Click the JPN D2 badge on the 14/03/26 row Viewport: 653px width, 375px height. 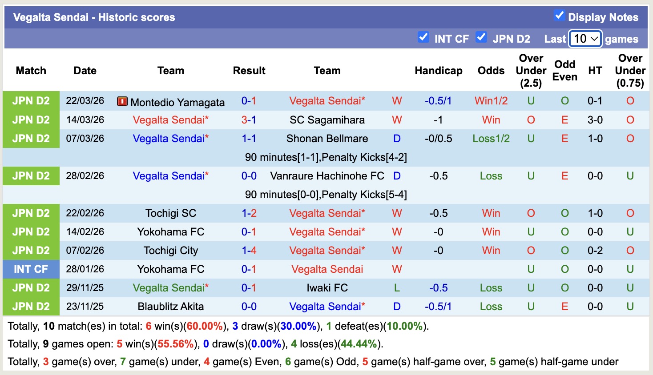tap(31, 120)
